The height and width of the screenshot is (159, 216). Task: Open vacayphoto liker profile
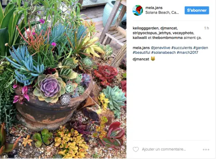coord(183,33)
